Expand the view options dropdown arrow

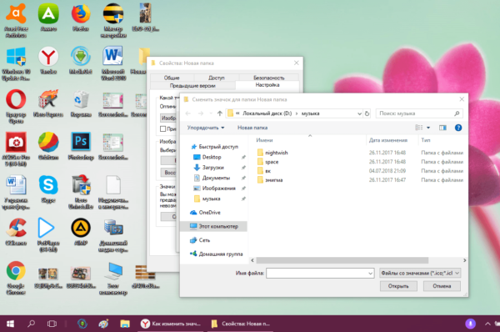[x=428, y=128]
